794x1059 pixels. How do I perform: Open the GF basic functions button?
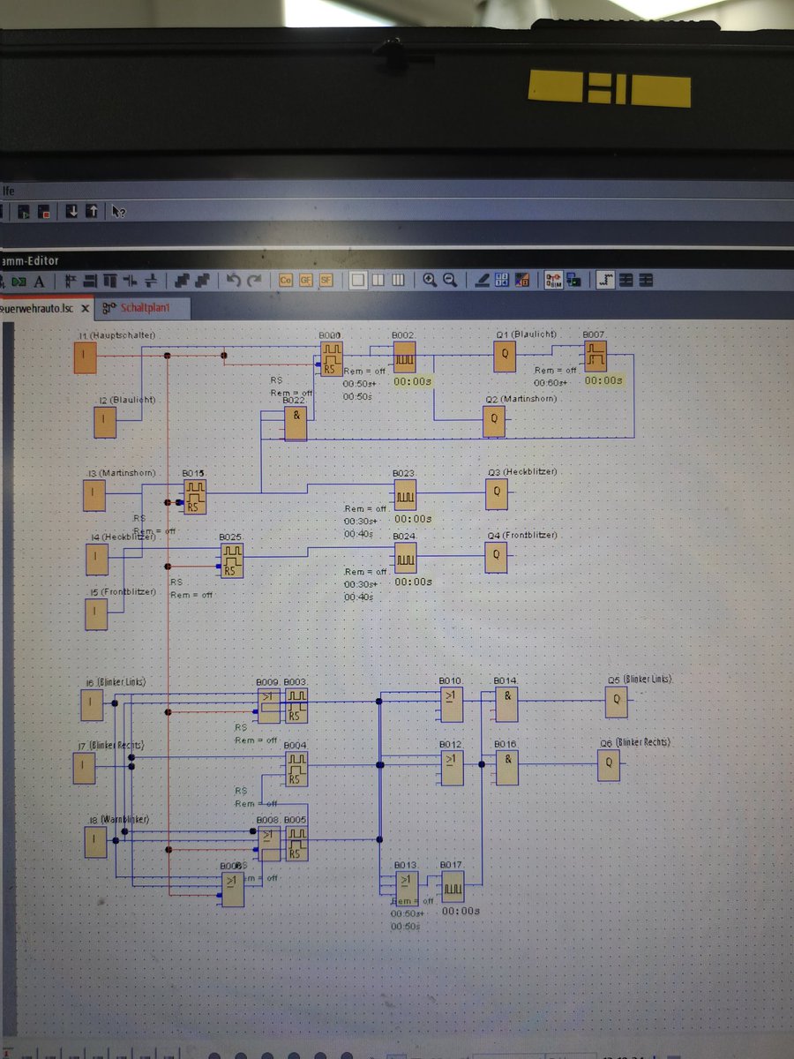pyautogui.click(x=305, y=280)
